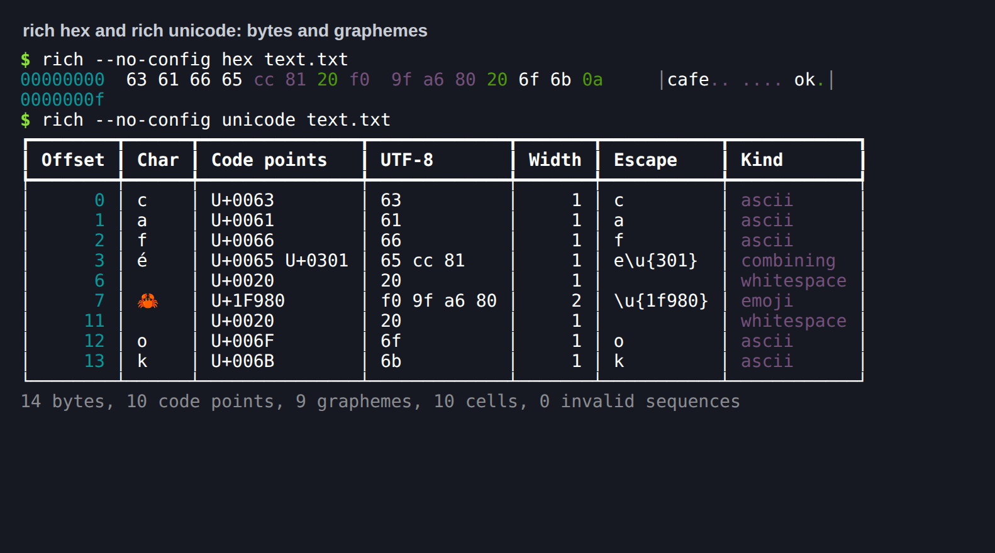Viewport: 995px width, 553px height.
Task: Click the UTF-8 bytes 'f0 9f a6 80'
Action: point(438,301)
